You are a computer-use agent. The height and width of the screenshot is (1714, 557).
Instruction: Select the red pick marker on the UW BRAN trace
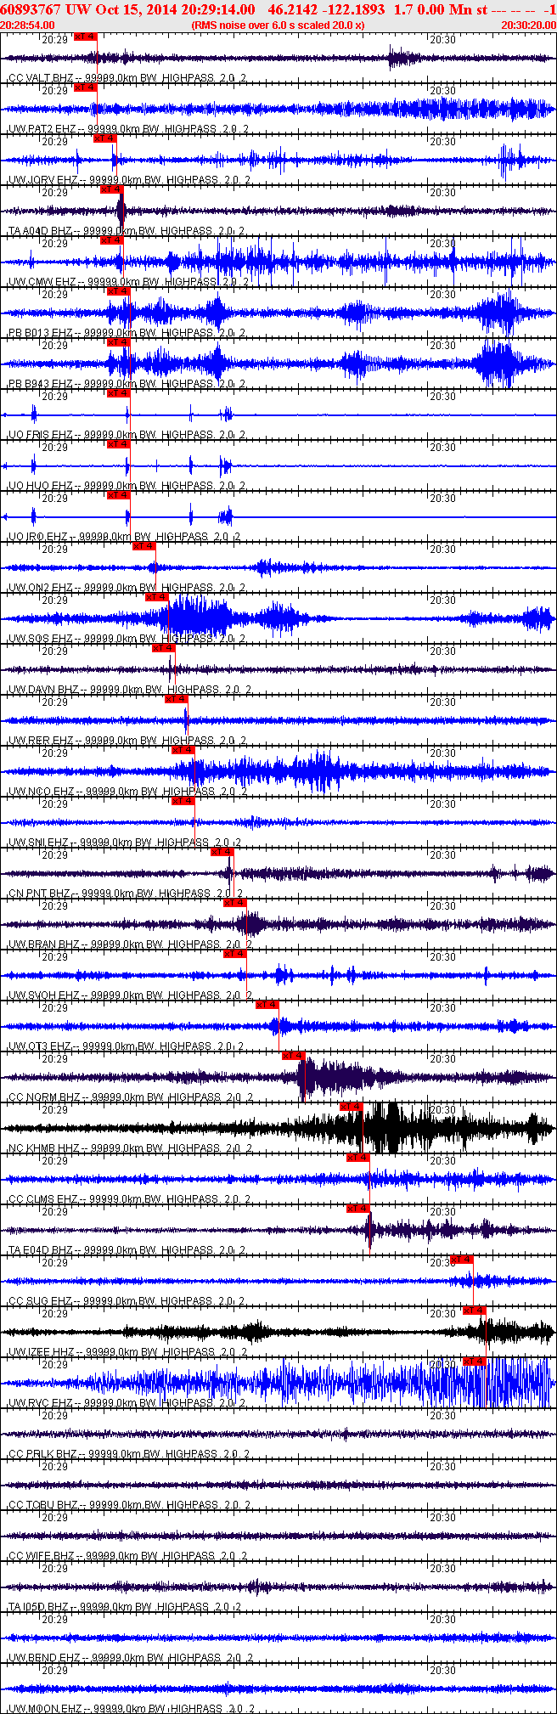(x=235, y=903)
